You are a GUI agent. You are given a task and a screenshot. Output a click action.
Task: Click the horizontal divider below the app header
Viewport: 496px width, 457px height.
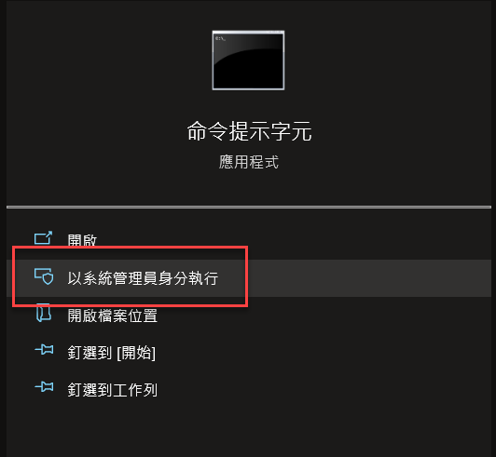(x=249, y=208)
